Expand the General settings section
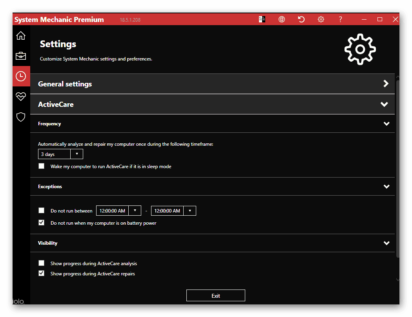The image size is (412, 317). coord(212,84)
